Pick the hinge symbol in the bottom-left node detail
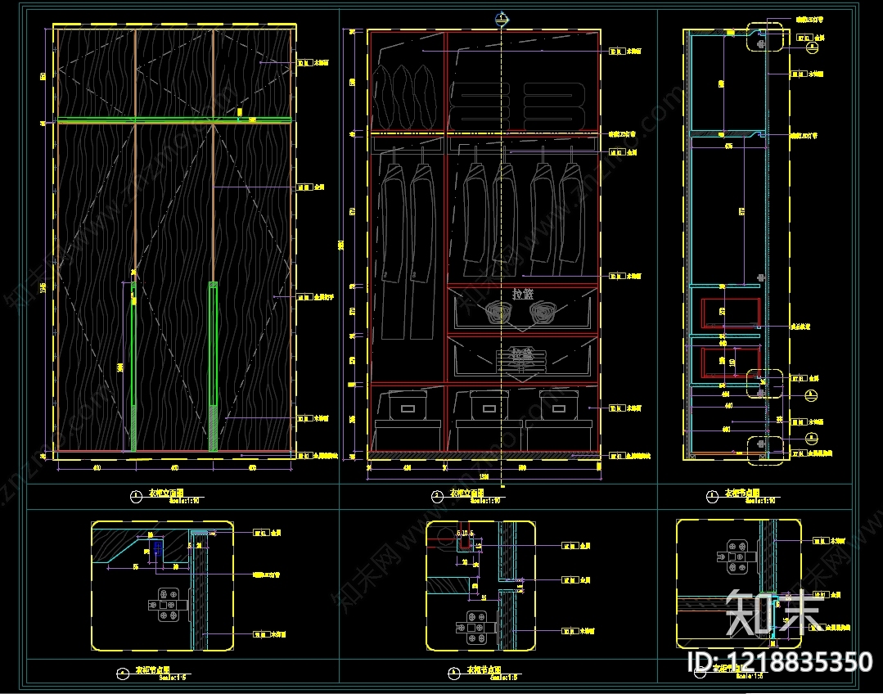Viewport: 883px width, 694px height. click(x=167, y=605)
